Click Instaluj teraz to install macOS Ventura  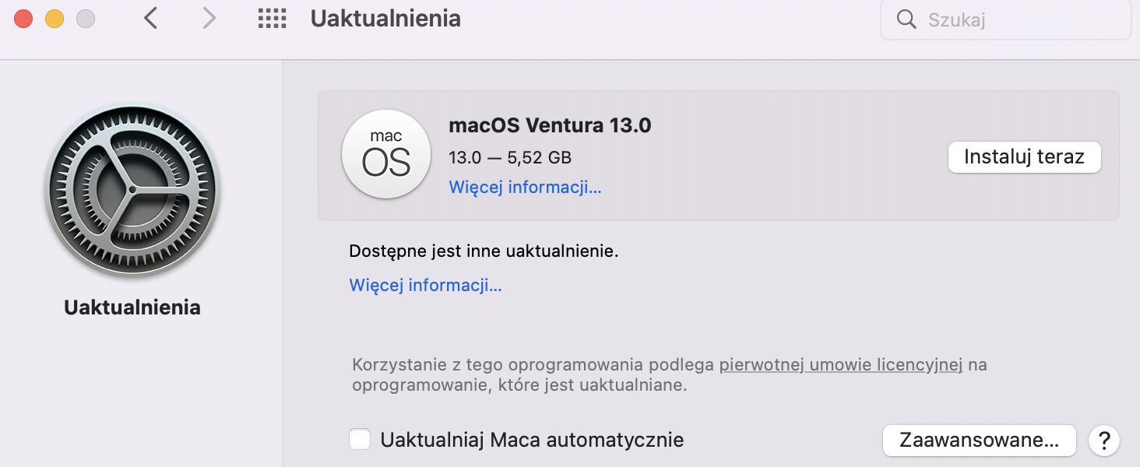click(1024, 156)
